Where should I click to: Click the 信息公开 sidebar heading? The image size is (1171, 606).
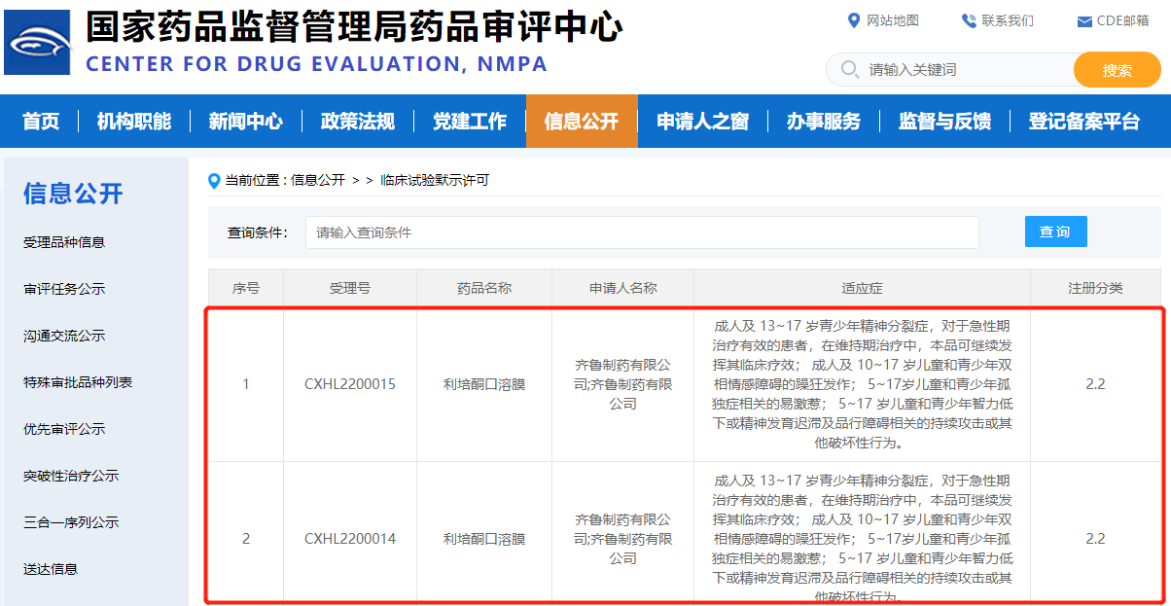click(74, 193)
